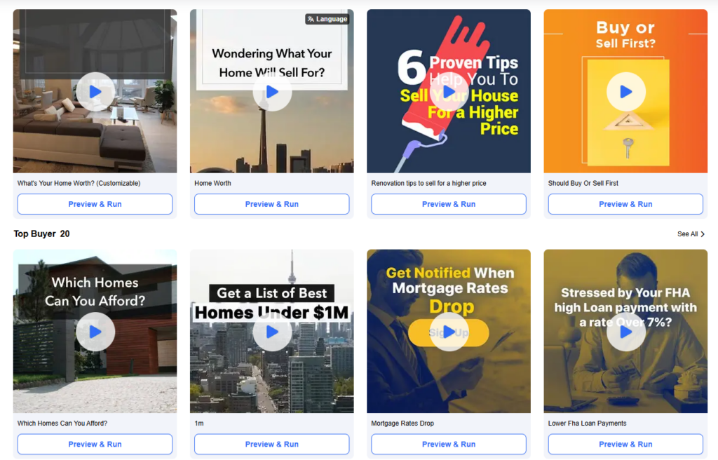Expand Top Buyer section with See All
Viewport: 718px width, 460px height.
point(691,234)
